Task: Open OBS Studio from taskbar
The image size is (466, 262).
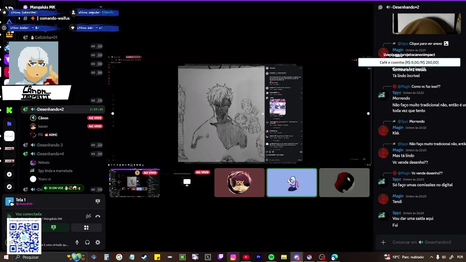Action: (x=322, y=257)
